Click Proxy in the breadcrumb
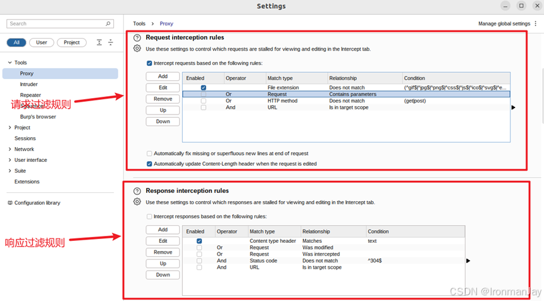544x301 pixels. 166,23
